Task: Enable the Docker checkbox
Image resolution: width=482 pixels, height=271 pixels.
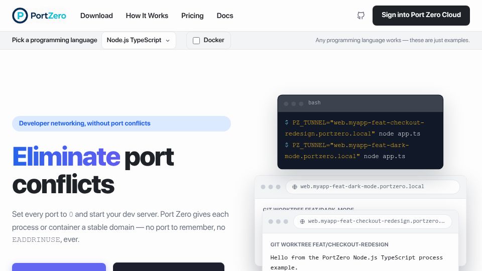Action: pos(196,41)
